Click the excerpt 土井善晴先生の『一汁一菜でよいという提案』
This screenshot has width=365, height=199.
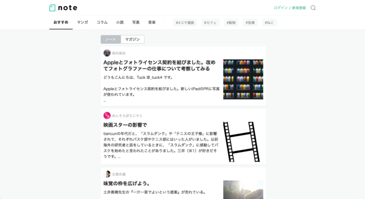pyautogui.click(x=155, y=192)
